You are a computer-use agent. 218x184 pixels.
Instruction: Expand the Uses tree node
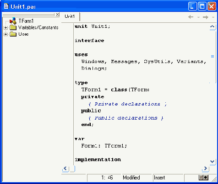(5, 34)
